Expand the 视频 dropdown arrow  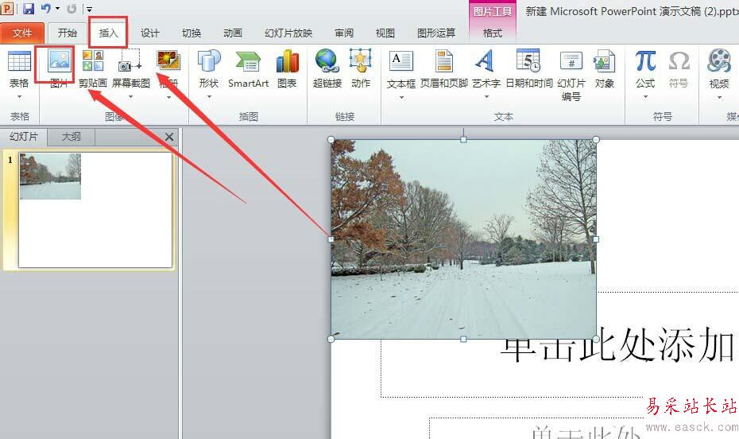pyautogui.click(x=719, y=97)
